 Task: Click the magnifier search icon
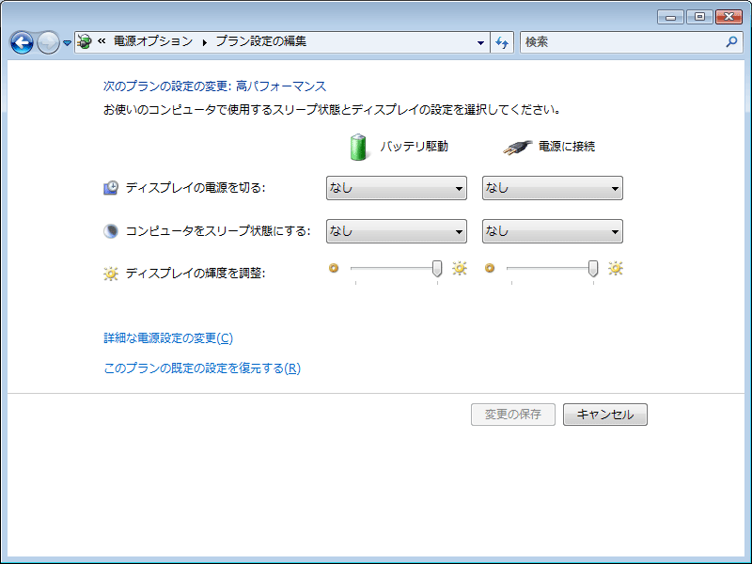pos(732,42)
